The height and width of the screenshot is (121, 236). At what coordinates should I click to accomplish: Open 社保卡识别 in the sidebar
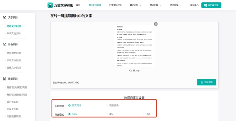13,109
